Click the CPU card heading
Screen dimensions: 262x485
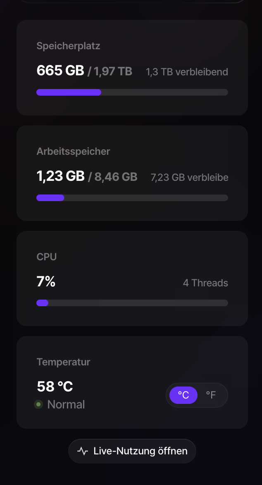(x=47, y=257)
